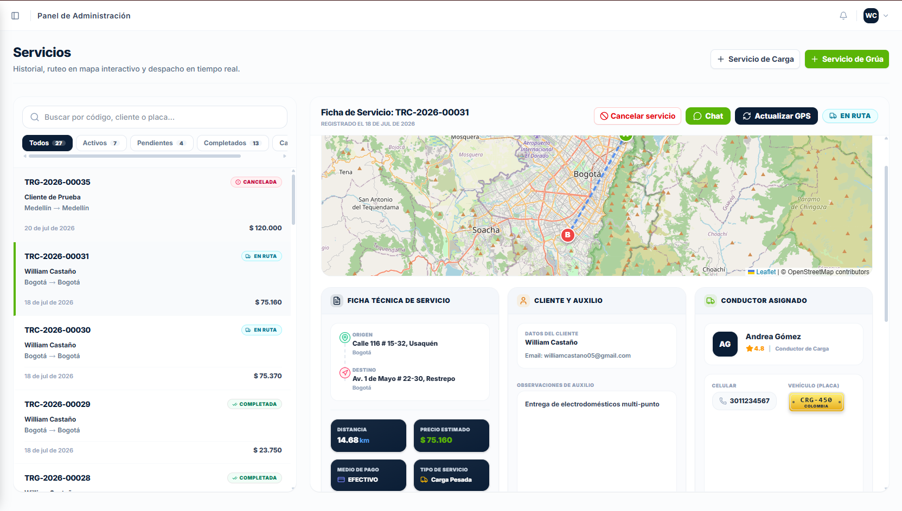Image resolution: width=902 pixels, height=511 pixels.
Task: Select the Todos 27 tab
Action: (x=47, y=143)
